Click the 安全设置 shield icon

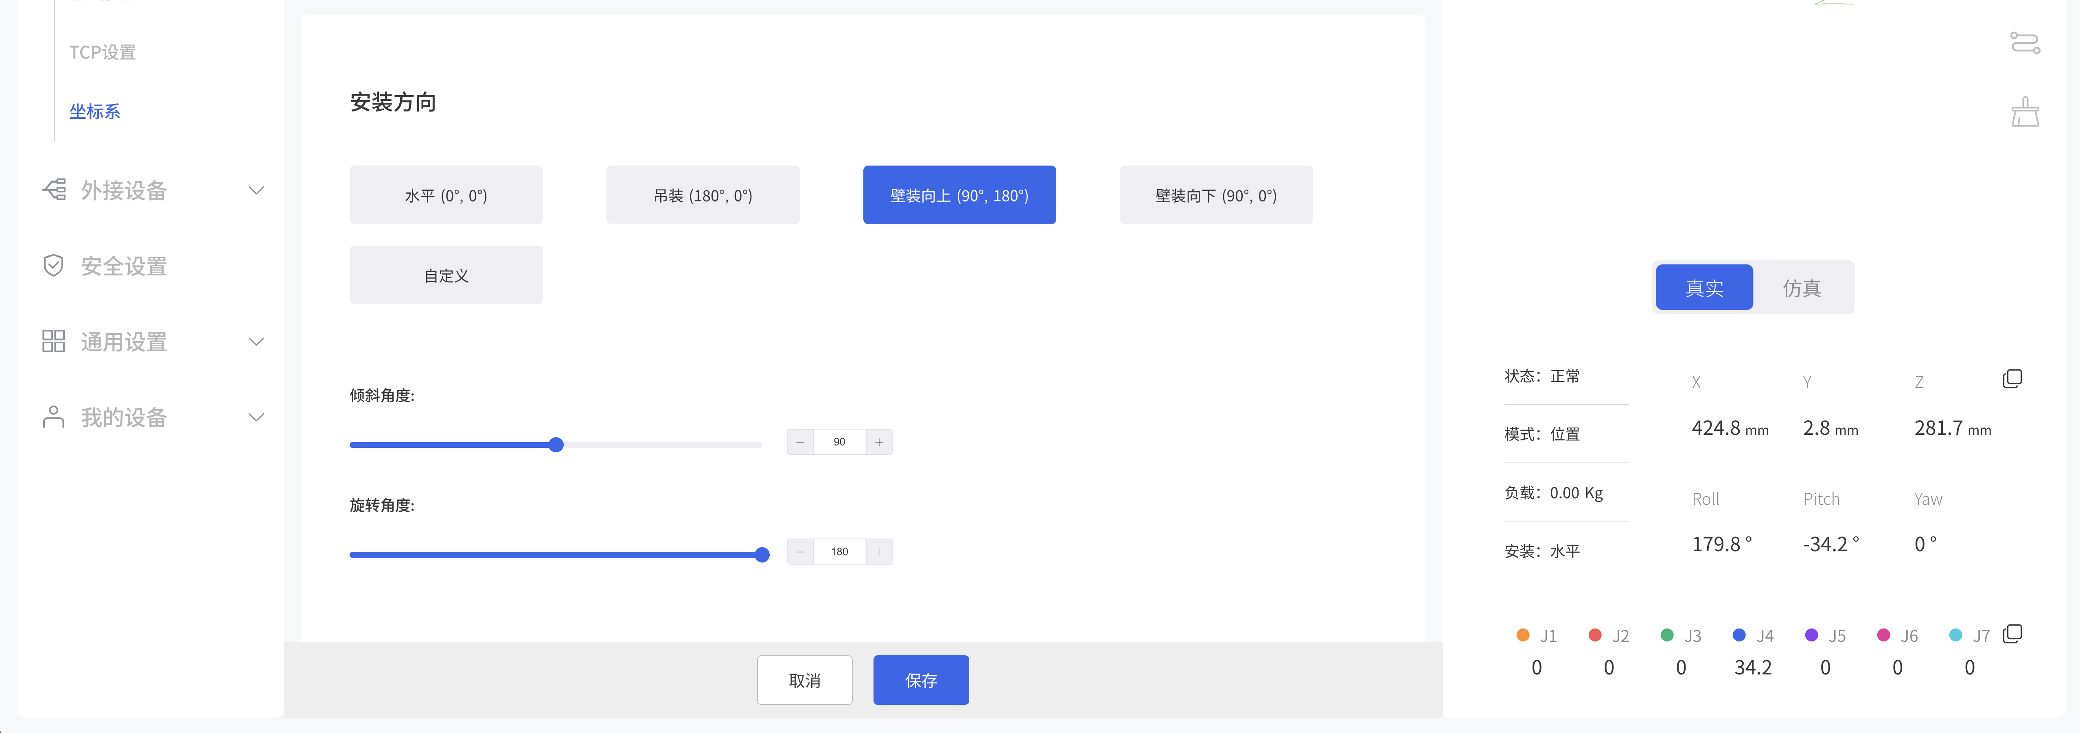click(53, 266)
